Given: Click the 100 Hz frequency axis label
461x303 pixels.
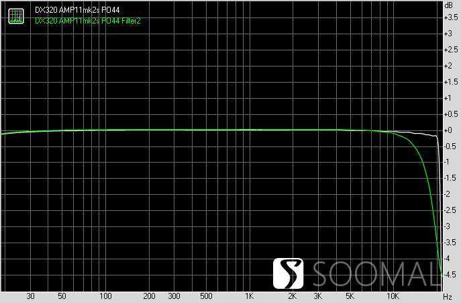Looking at the screenshot, I should click(105, 296).
